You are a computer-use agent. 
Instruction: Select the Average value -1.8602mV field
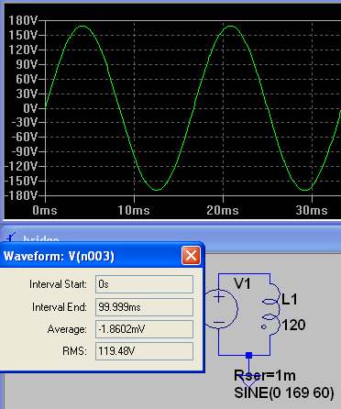pos(144,329)
